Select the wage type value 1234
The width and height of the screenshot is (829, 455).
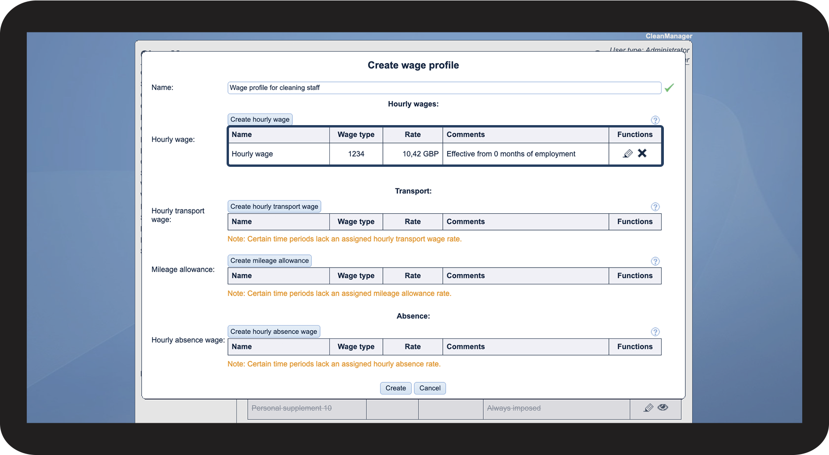point(356,154)
